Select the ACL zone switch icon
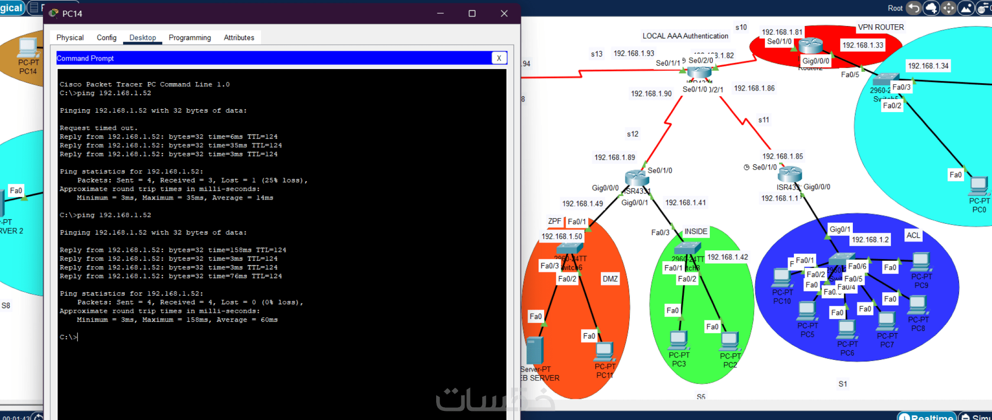This screenshot has height=420, width=992. point(842,259)
